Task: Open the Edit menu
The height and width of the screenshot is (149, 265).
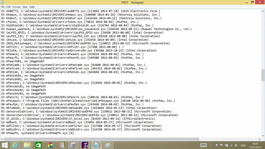Action: tap(8, 7)
